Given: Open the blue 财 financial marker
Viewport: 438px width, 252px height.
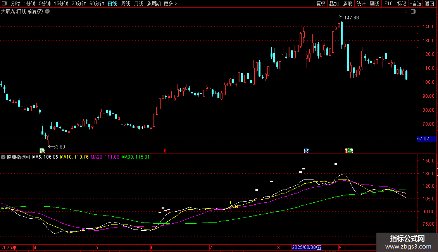Looking at the screenshot, I should [306, 150].
